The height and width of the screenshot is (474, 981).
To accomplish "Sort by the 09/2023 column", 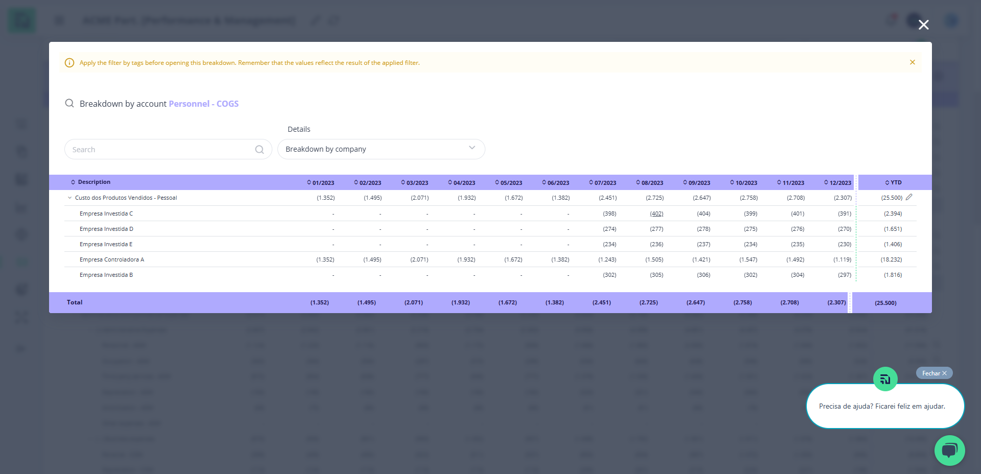I will click(x=696, y=182).
